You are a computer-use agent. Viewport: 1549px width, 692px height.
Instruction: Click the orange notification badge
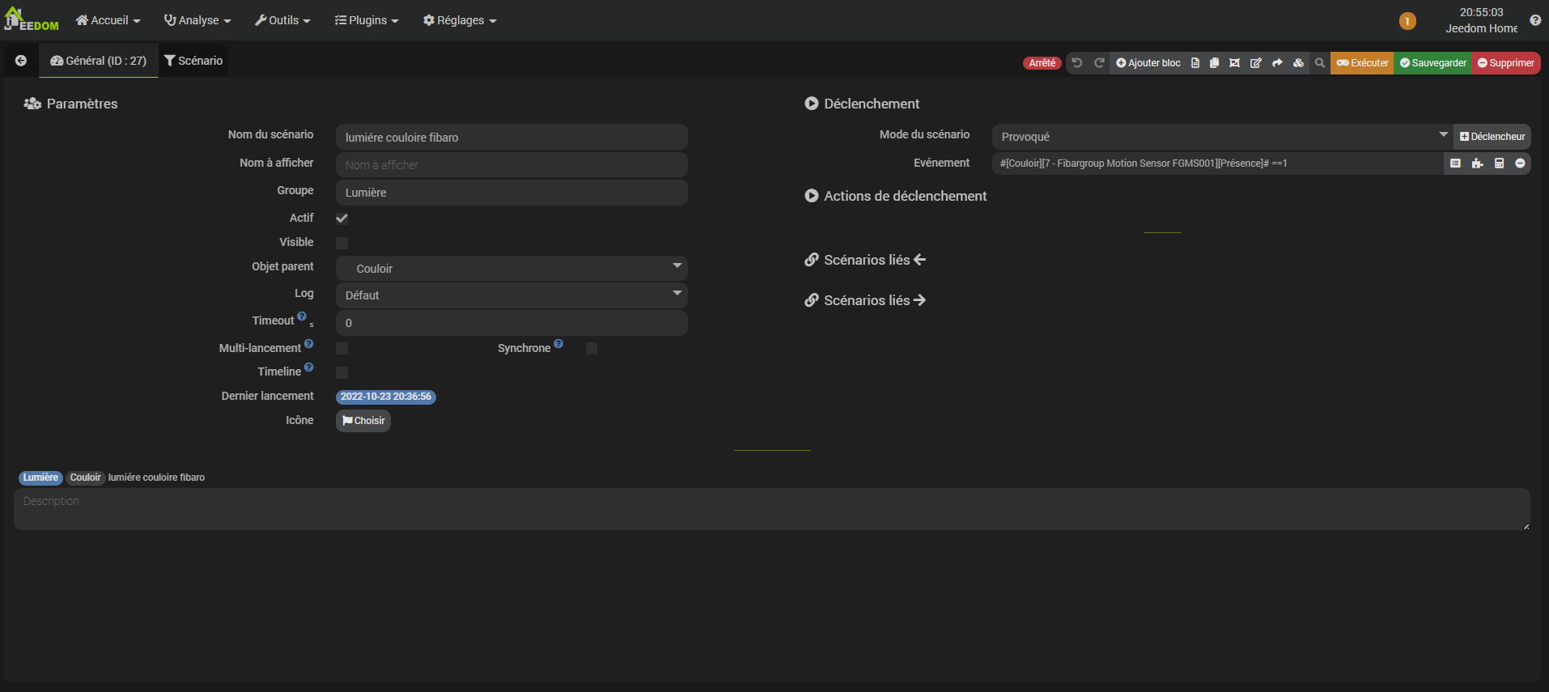click(x=1407, y=21)
